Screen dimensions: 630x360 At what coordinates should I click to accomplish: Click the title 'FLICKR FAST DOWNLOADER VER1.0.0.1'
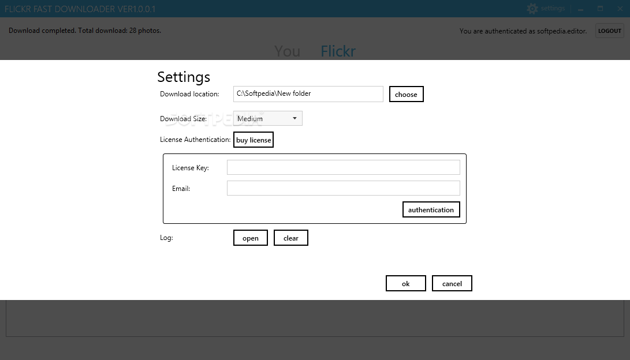click(x=80, y=9)
